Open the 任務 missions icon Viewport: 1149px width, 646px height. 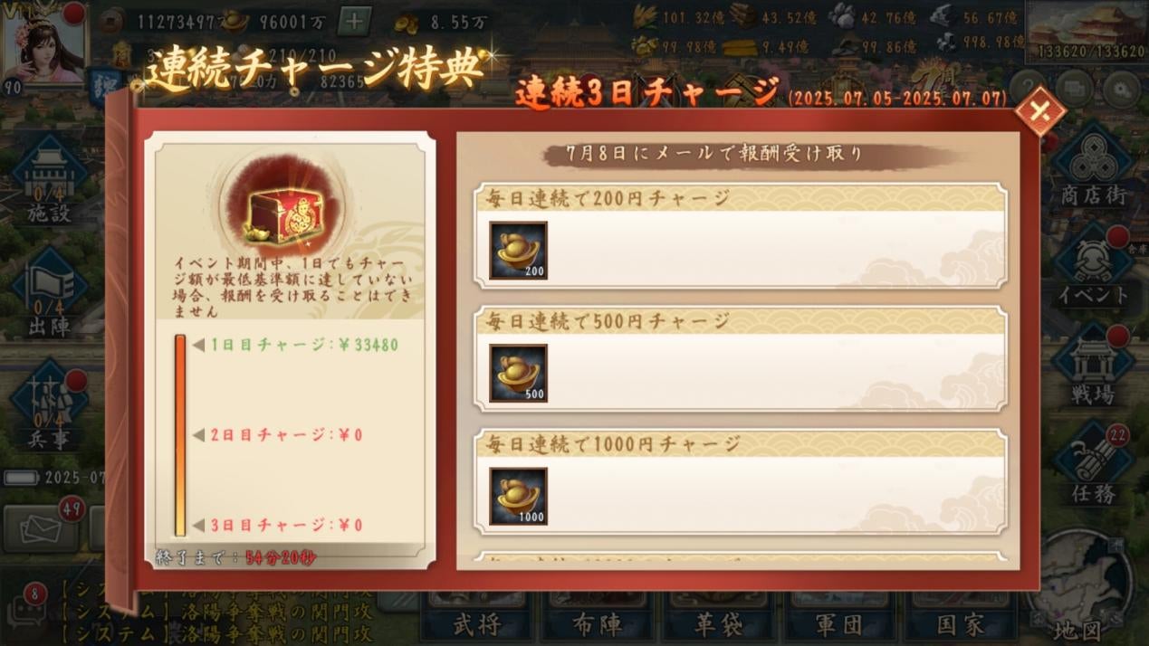[1095, 464]
